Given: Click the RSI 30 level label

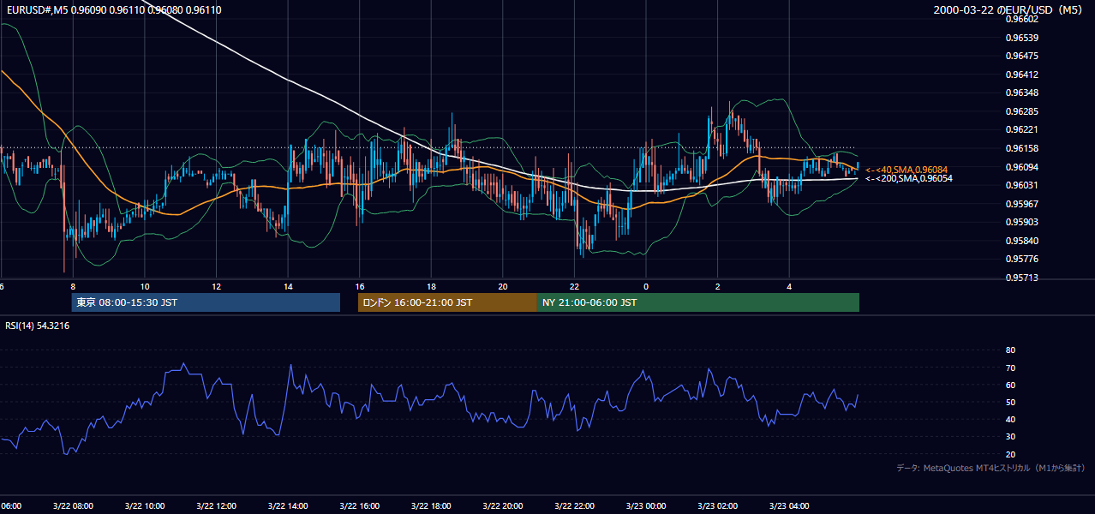Looking at the screenshot, I should point(1010,436).
